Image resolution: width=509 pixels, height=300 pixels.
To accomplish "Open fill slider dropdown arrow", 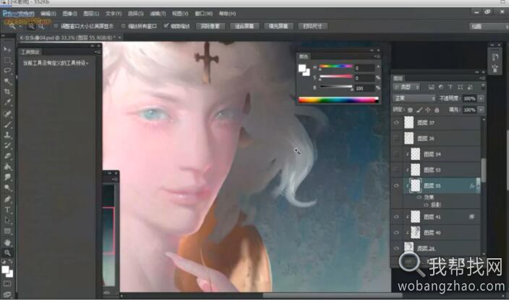I will [481, 110].
